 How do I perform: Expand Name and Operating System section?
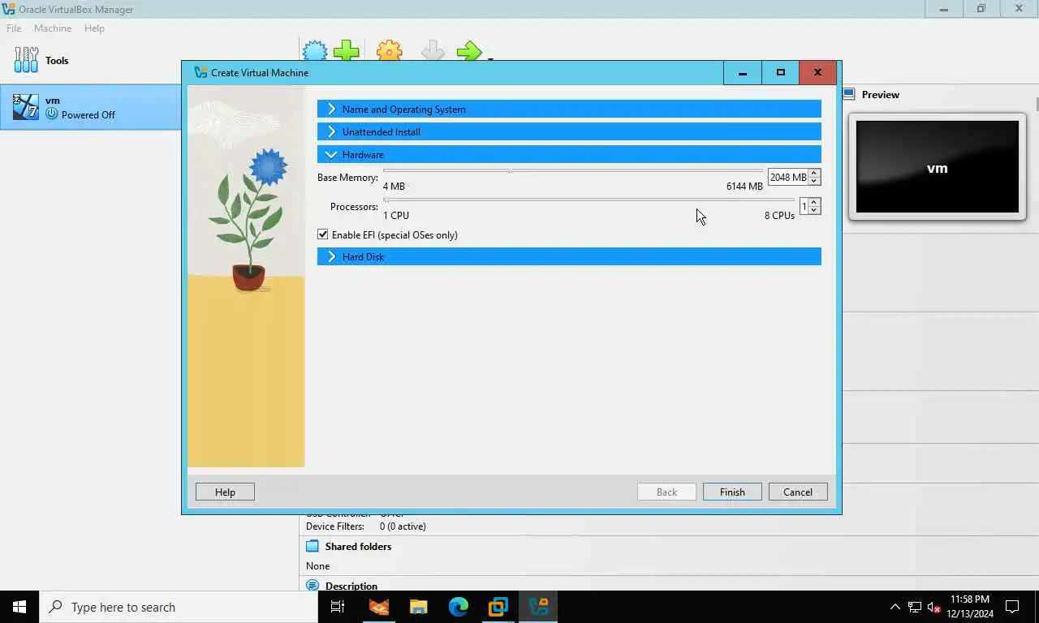(569, 109)
